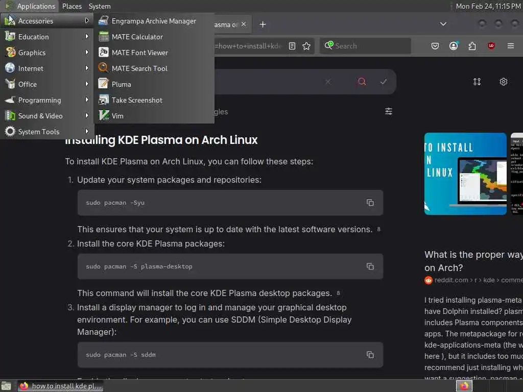Copy the 'sudo pacman -Syu' command
Screen dimensions: 523x392
[x=370, y=203]
